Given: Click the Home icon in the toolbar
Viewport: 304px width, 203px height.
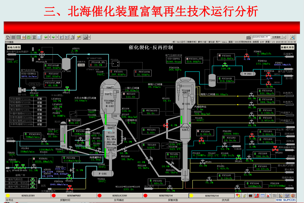Looking at the screenshot, I should pos(8,37).
